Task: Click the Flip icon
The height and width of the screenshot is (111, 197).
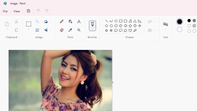Action: [46, 30]
